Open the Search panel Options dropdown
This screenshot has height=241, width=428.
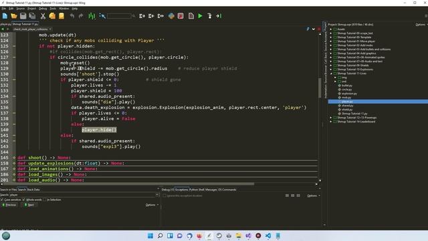click(152, 205)
